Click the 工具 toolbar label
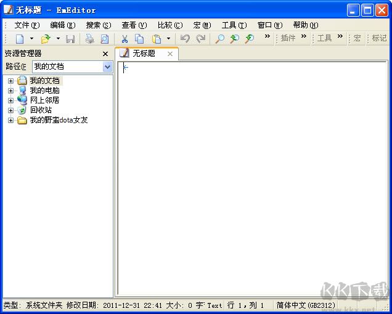Screen dimensions: 392x314 [324, 38]
